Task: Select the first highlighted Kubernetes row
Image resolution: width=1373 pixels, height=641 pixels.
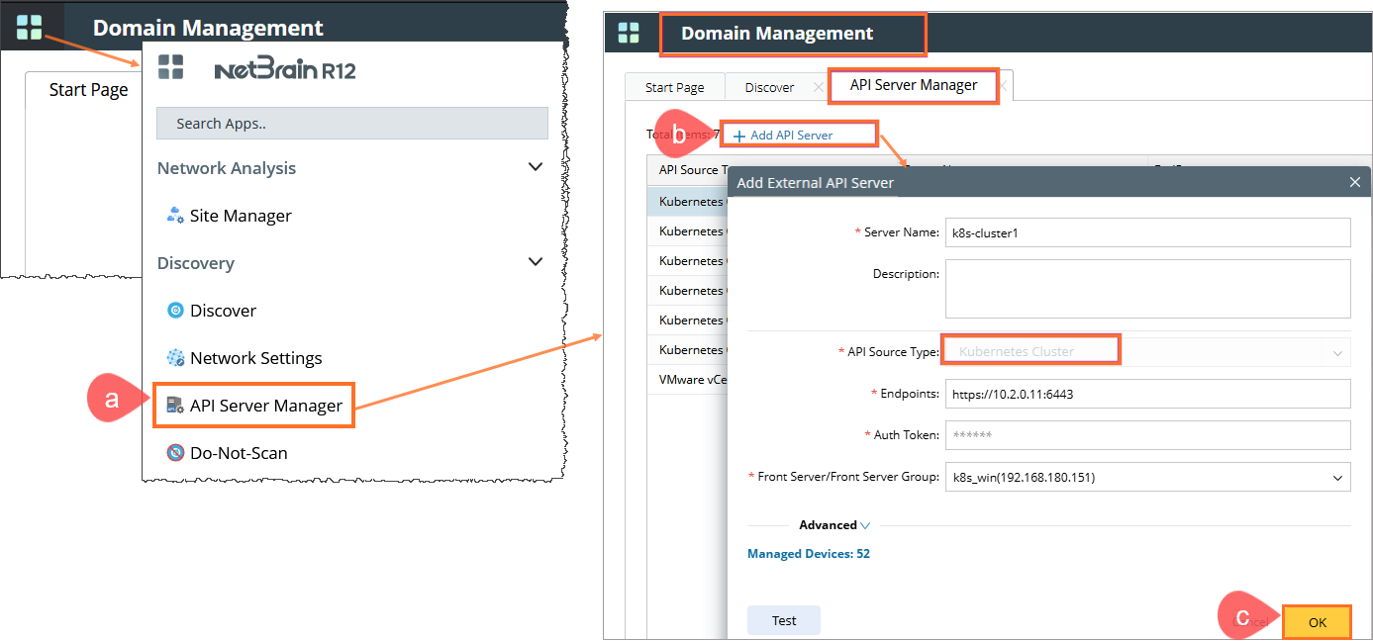Action: [x=688, y=202]
